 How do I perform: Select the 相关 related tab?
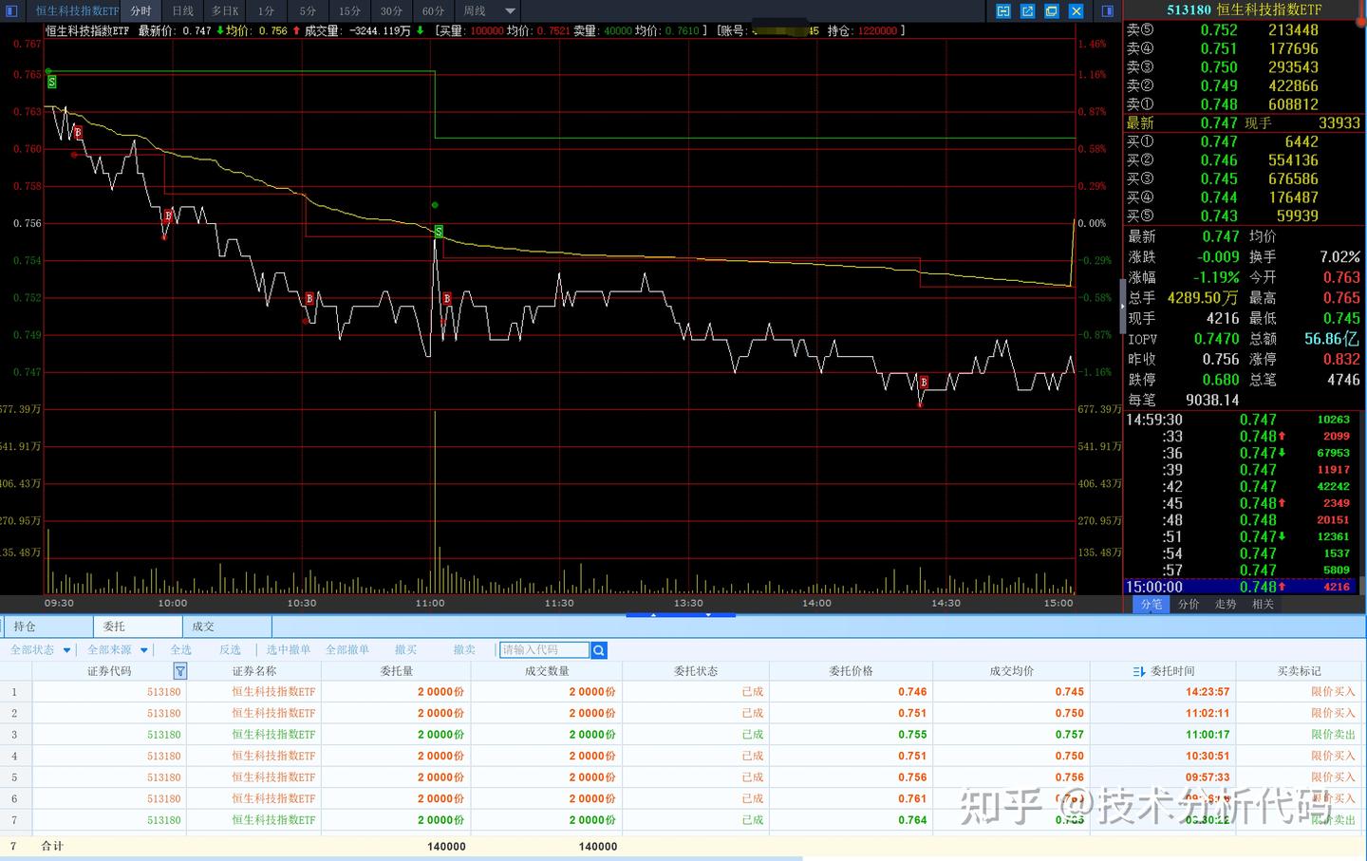(x=1263, y=604)
